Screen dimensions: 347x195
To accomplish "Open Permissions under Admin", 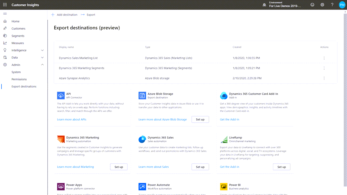I will [19, 79].
